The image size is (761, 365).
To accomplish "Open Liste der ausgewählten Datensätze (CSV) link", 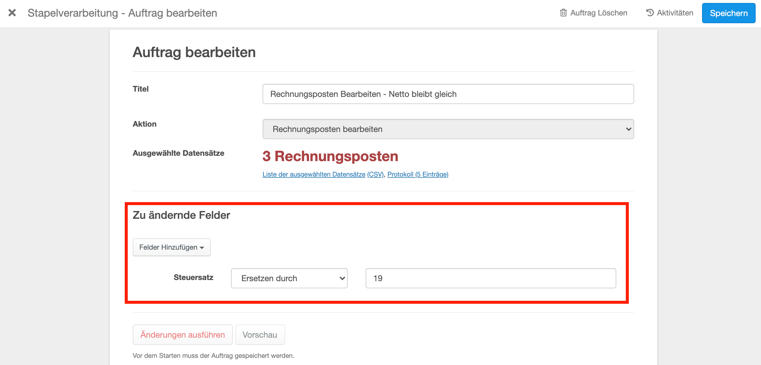I will click(x=323, y=174).
